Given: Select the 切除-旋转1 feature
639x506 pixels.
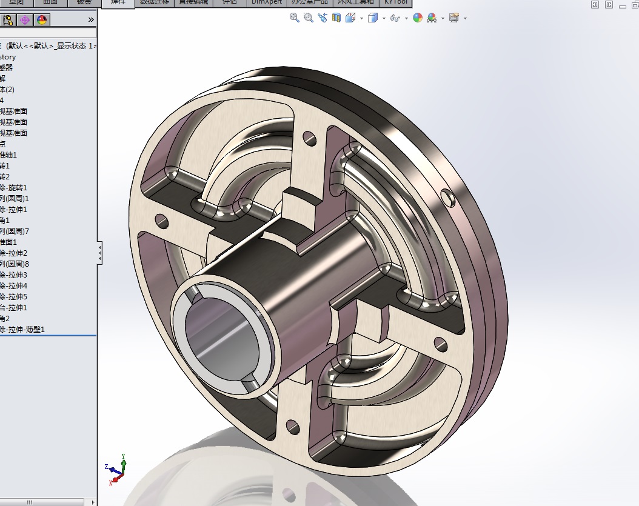Looking at the screenshot, I should pyautogui.click(x=13, y=188).
